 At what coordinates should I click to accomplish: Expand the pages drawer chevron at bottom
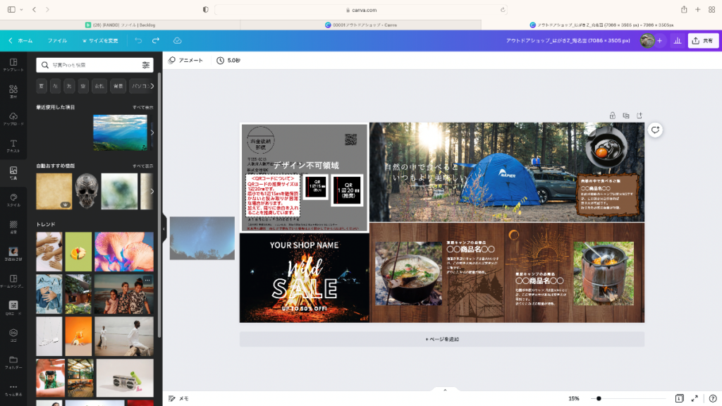[445, 390]
